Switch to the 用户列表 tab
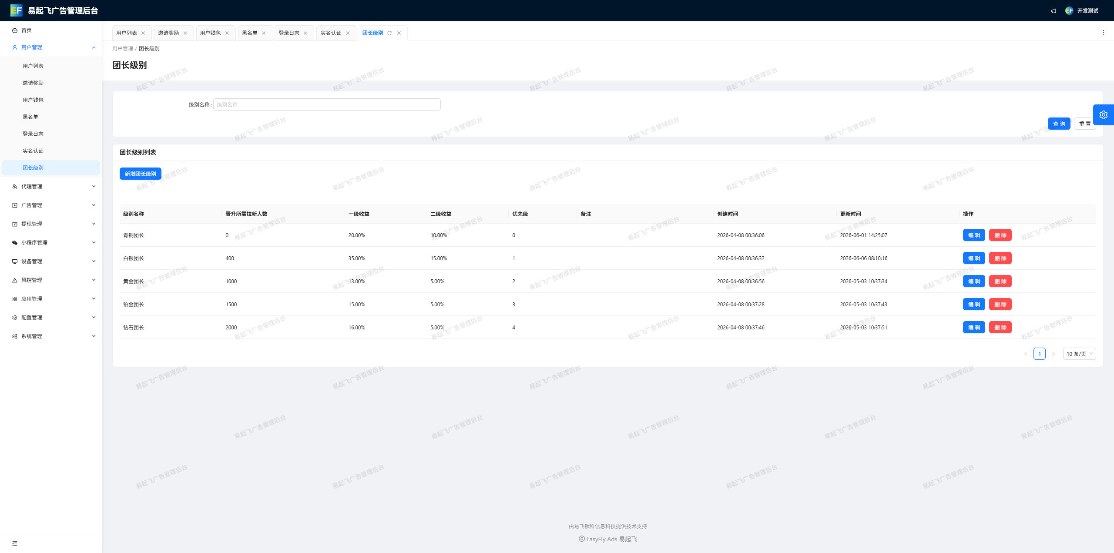 [x=127, y=33]
